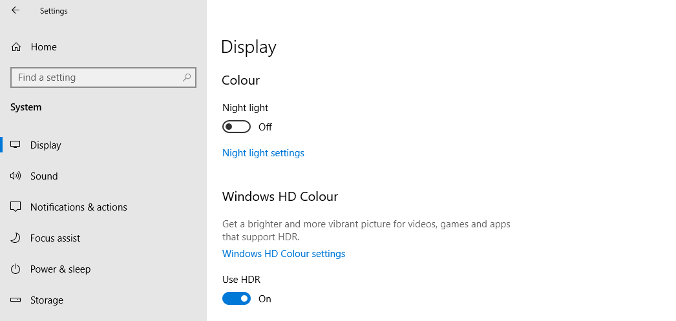Viewport: 676px width, 321px height.
Task: Click the magnifier icon in search box
Action: pos(187,78)
